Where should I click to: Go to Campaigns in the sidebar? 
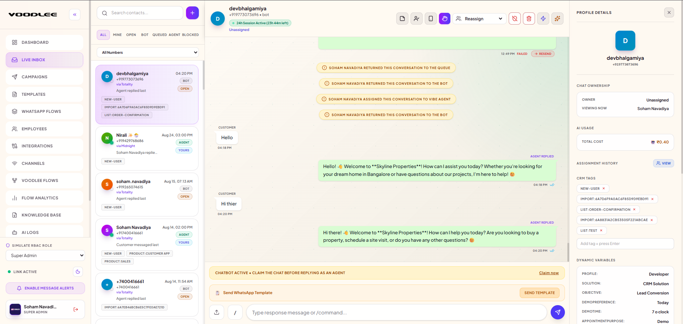point(44,77)
